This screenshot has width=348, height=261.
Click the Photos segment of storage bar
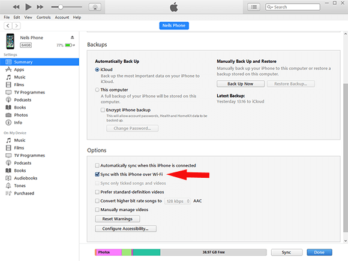pos(109,252)
